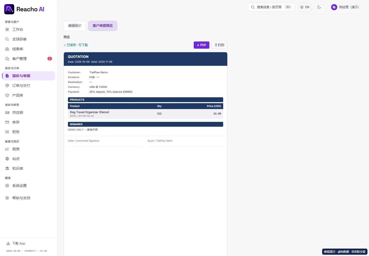Open the 陈经理 user account menu
Screen dimensions: 369x256
pos(345,7)
